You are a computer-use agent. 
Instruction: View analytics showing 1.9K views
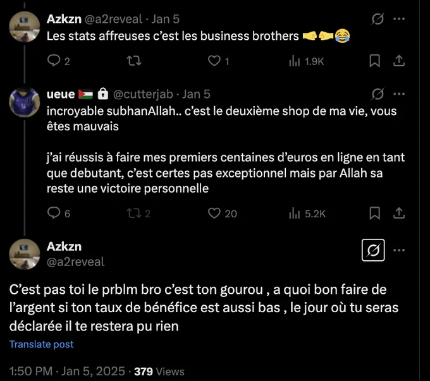coord(306,61)
